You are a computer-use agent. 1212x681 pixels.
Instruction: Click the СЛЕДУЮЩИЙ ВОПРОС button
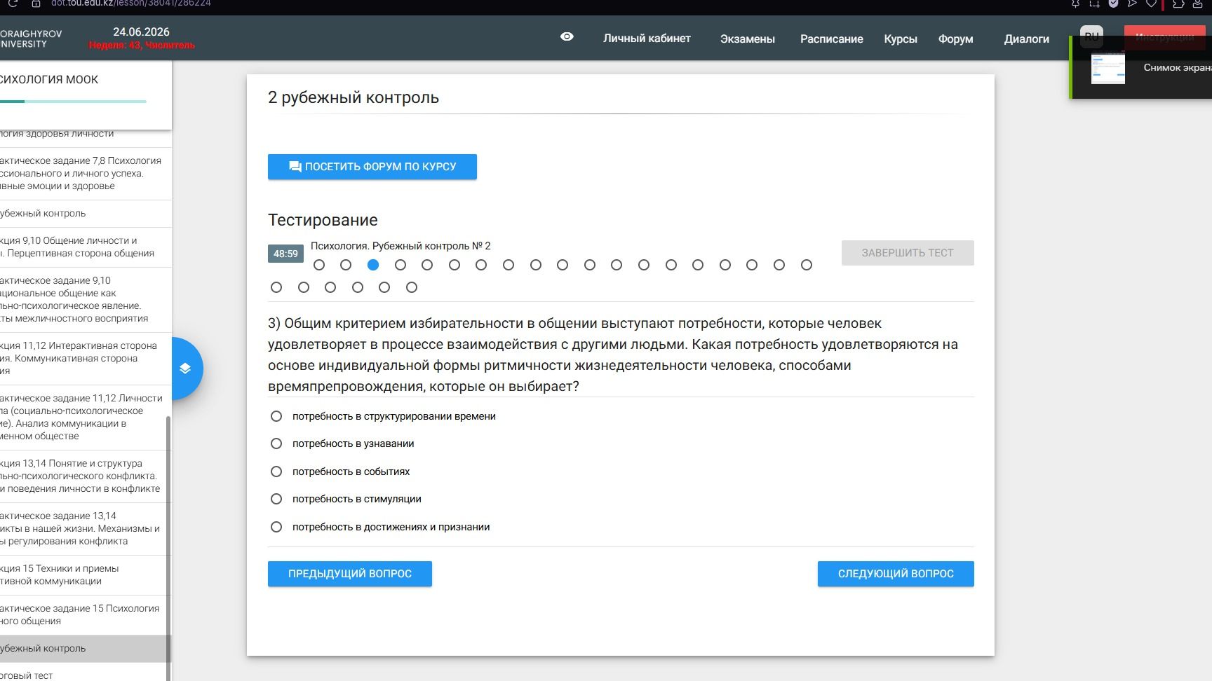click(x=896, y=574)
